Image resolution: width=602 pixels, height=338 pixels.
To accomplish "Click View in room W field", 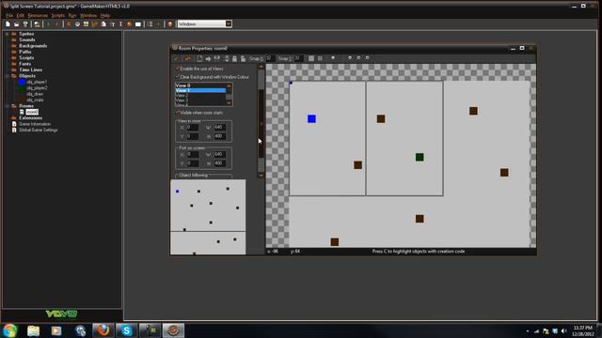I will tap(219, 127).
